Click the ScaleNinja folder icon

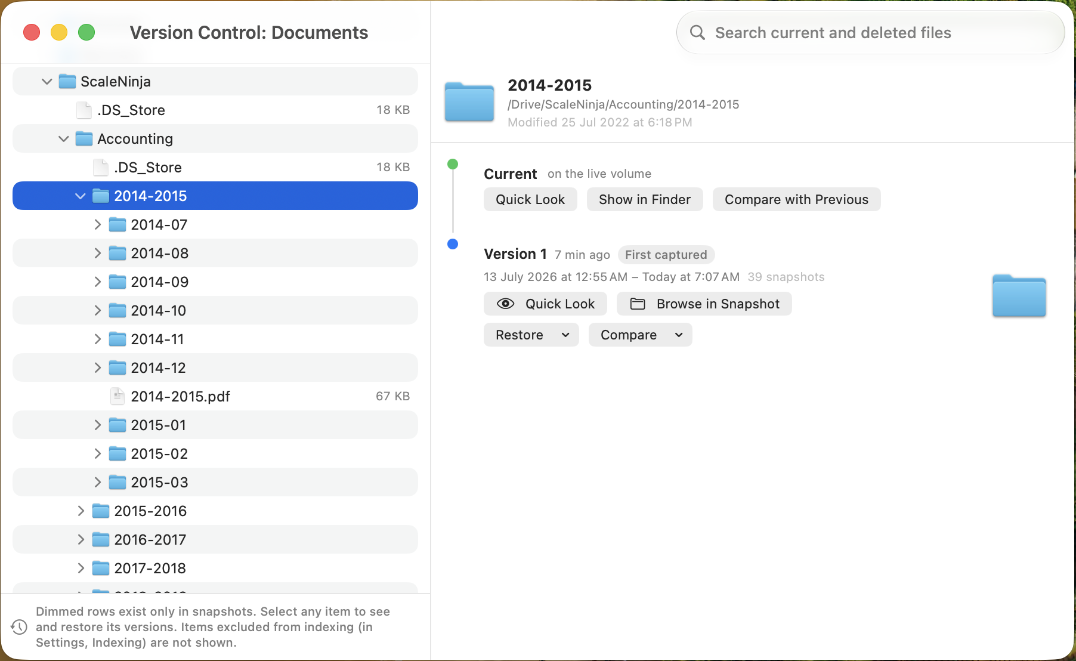pyautogui.click(x=67, y=81)
